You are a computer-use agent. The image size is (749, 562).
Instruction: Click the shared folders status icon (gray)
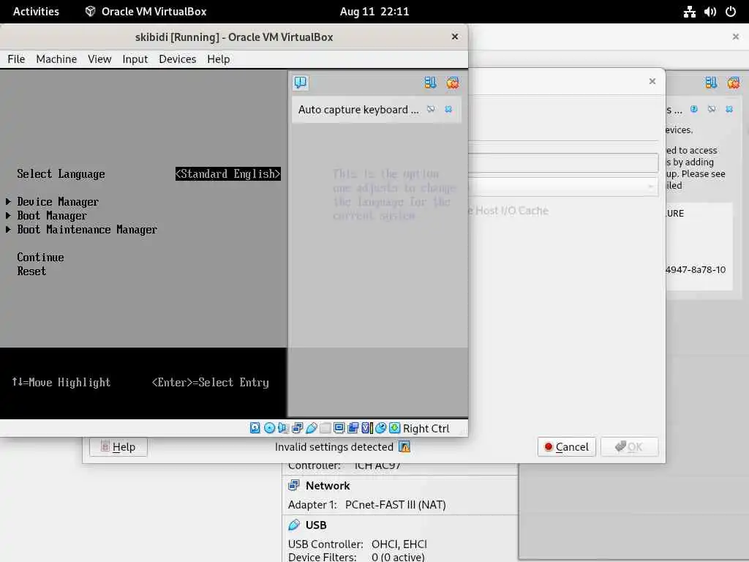pyautogui.click(x=325, y=427)
